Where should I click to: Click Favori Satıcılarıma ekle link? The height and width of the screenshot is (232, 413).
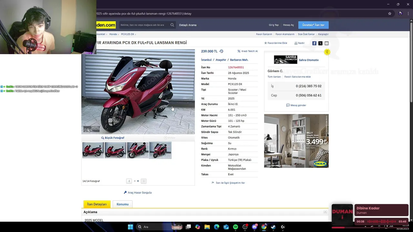coord(297,77)
